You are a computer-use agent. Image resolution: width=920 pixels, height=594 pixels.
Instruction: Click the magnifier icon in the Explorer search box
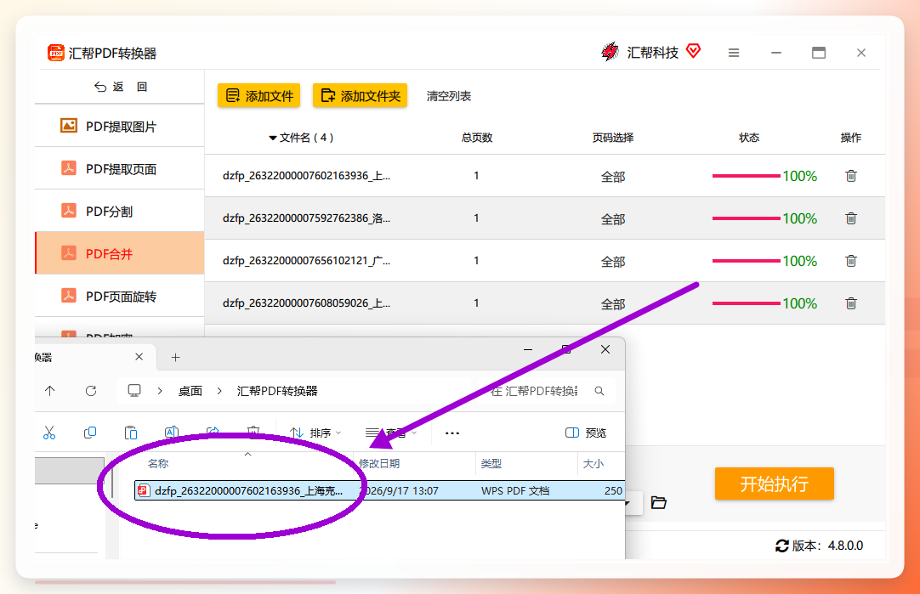599,391
